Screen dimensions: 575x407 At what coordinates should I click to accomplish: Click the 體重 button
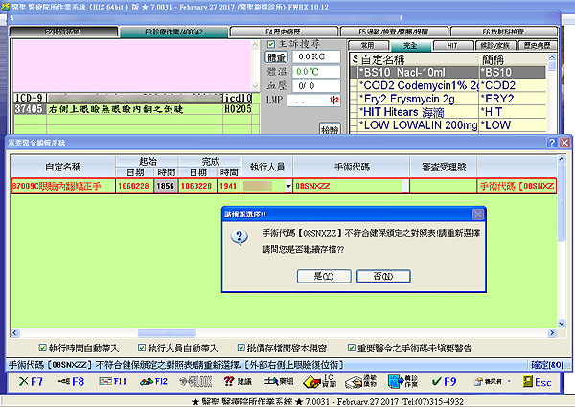click(x=276, y=58)
